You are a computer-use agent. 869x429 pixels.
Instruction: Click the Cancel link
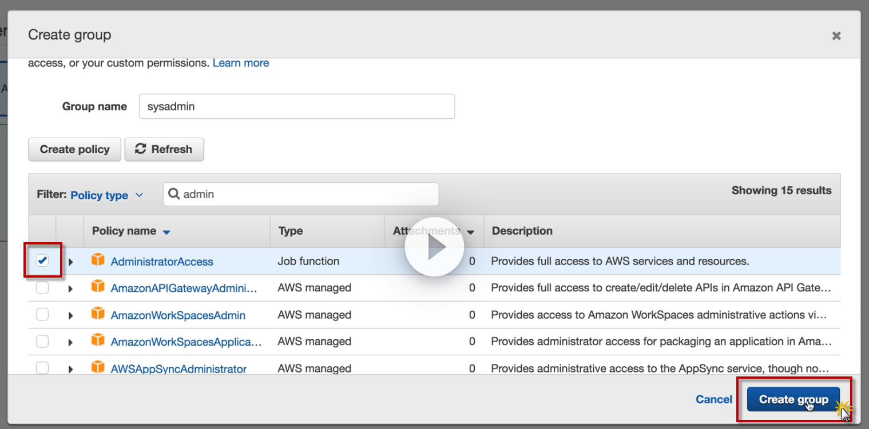tap(713, 399)
